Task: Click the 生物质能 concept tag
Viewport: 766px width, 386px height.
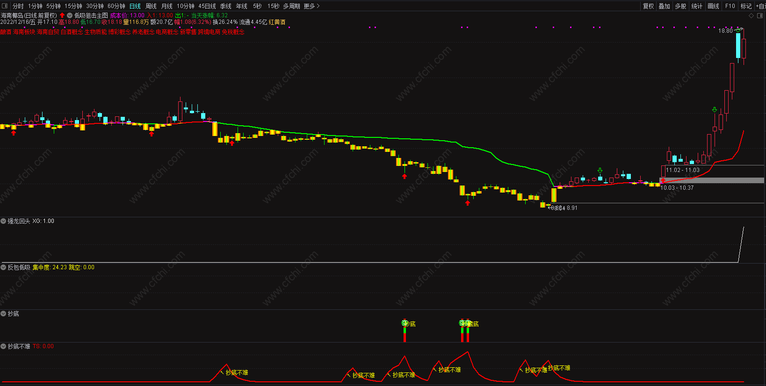Action: pyautogui.click(x=96, y=32)
